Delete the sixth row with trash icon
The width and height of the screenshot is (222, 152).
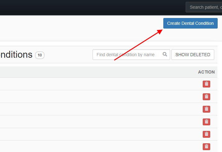(206, 147)
